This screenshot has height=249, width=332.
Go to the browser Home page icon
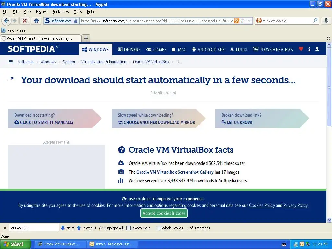36,21
